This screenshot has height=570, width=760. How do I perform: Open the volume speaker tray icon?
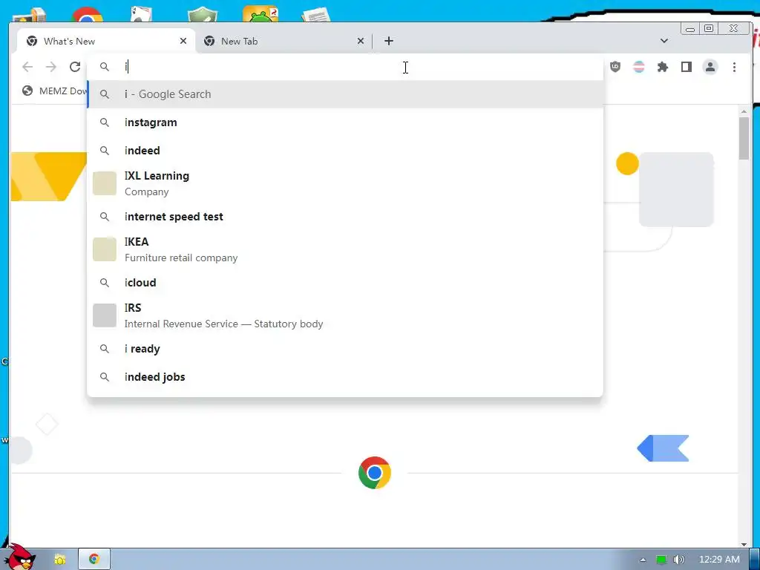click(x=679, y=560)
